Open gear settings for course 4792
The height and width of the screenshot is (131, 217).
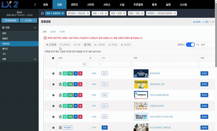pyautogui.click(x=53, y=95)
